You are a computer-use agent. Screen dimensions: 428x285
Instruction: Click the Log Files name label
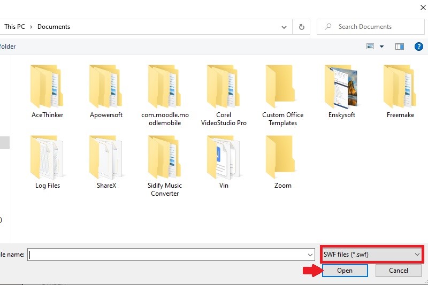tap(48, 186)
